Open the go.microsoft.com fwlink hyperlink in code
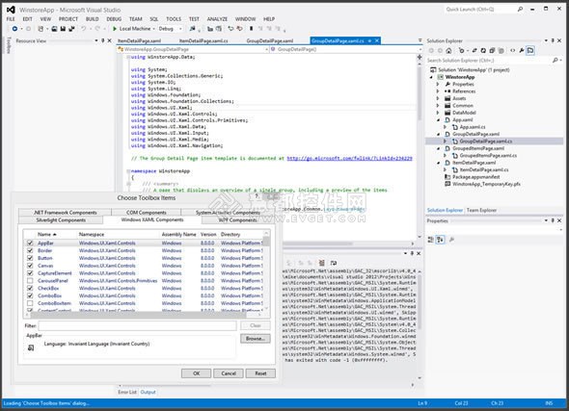The height and width of the screenshot is (411, 569). click(349, 158)
